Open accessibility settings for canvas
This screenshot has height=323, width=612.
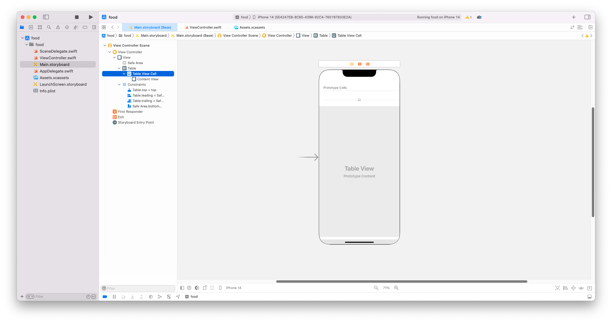(x=189, y=288)
